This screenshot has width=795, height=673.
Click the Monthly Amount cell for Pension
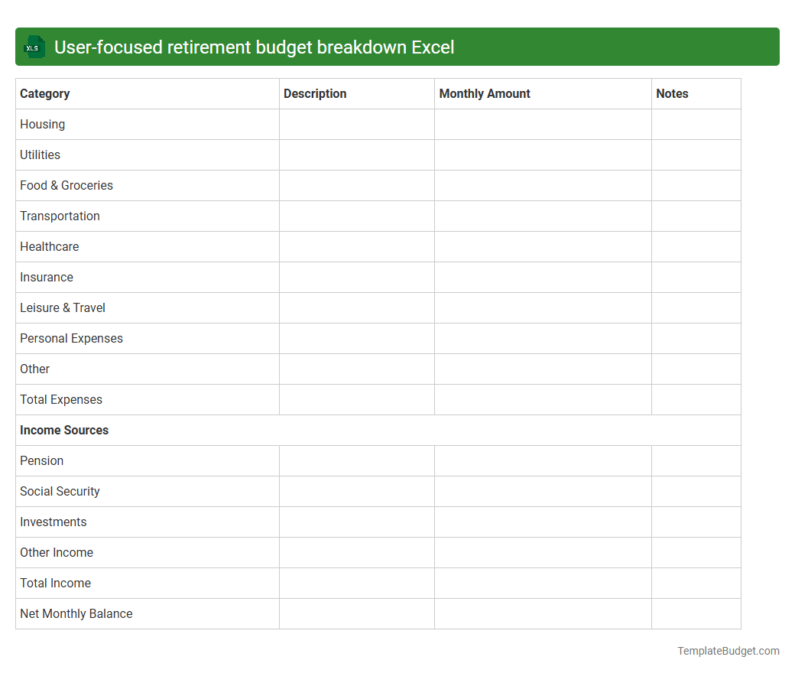[x=542, y=460]
